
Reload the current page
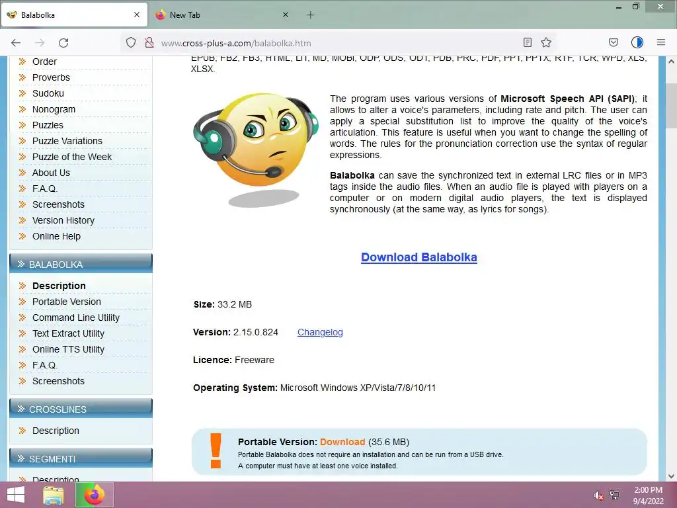(x=63, y=43)
